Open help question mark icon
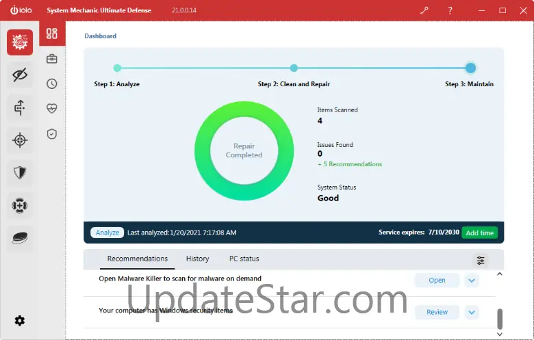534x340 pixels. pyautogui.click(x=450, y=10)
